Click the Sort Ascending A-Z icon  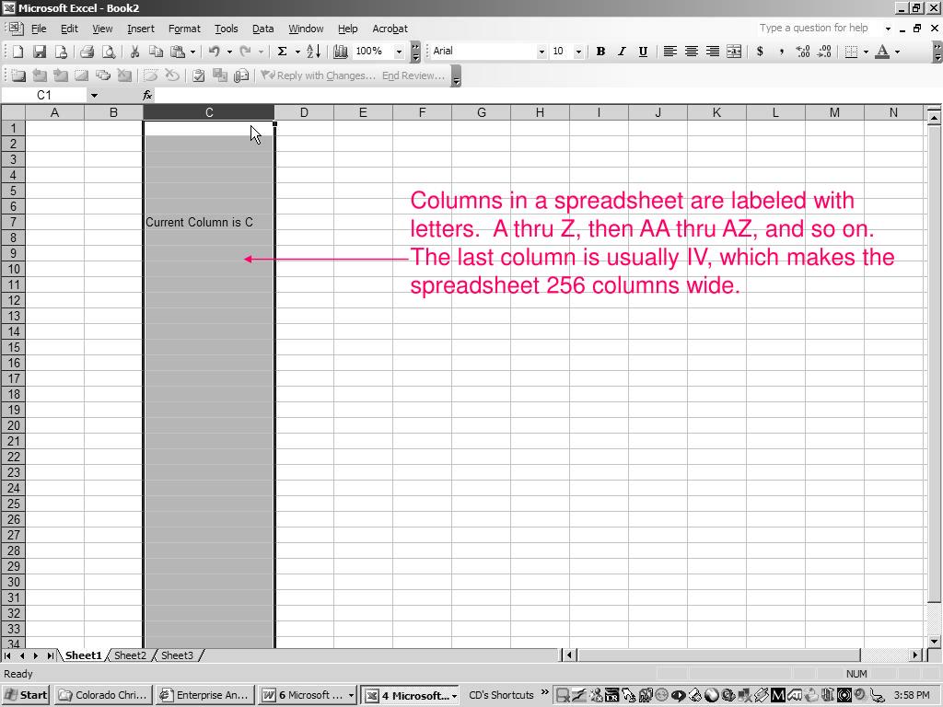click(313, 52)
